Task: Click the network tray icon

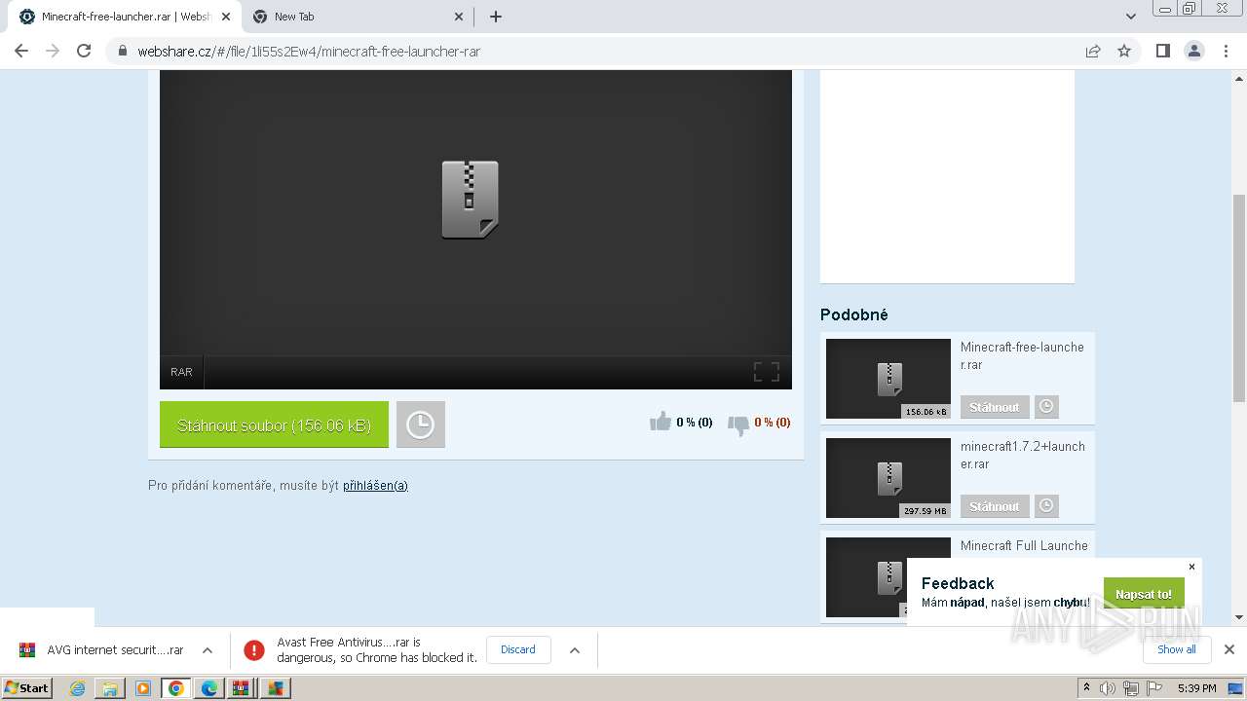Action: pyautogui.click(x=1131, y=688)
